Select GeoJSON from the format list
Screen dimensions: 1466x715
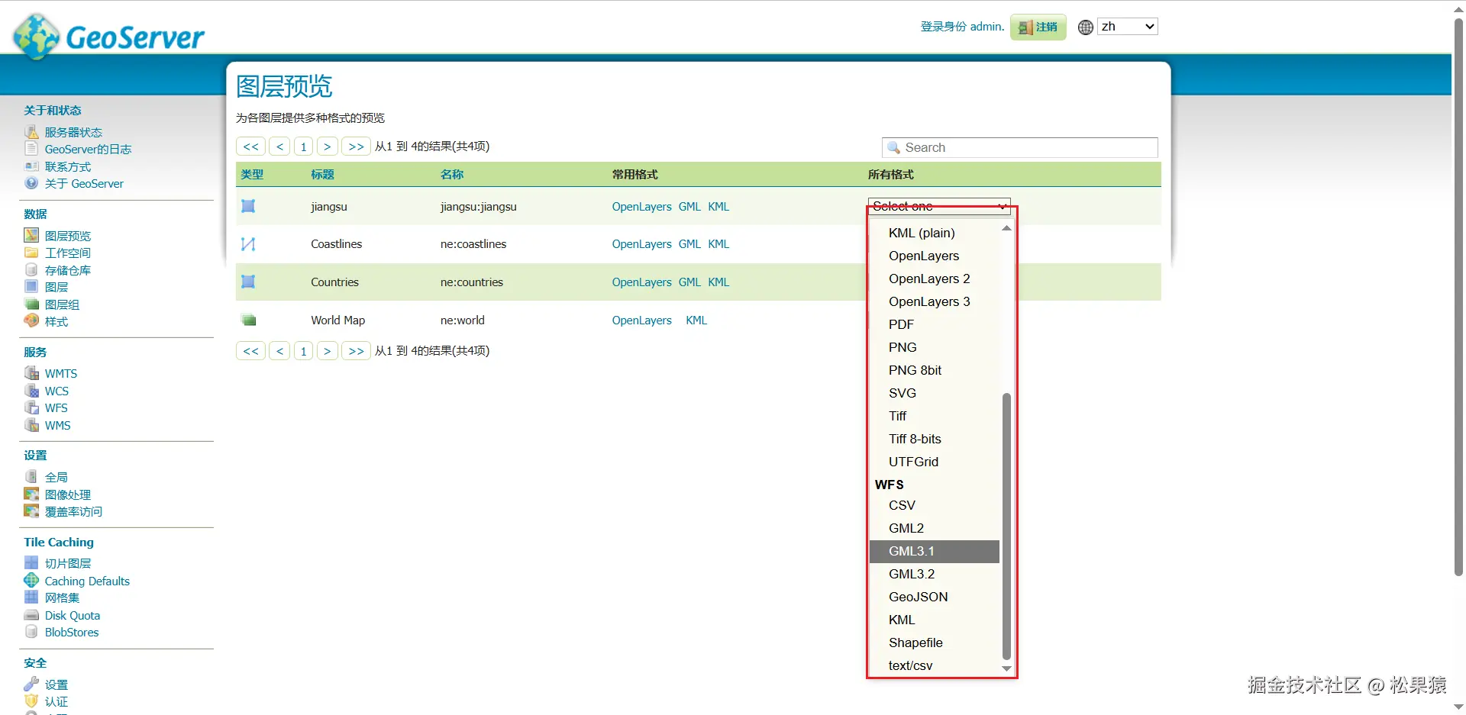coord(919,597)
